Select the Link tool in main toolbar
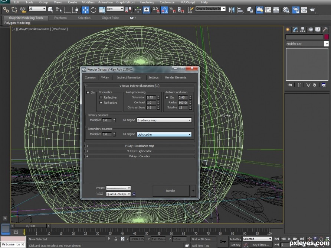 click(6, 10)
